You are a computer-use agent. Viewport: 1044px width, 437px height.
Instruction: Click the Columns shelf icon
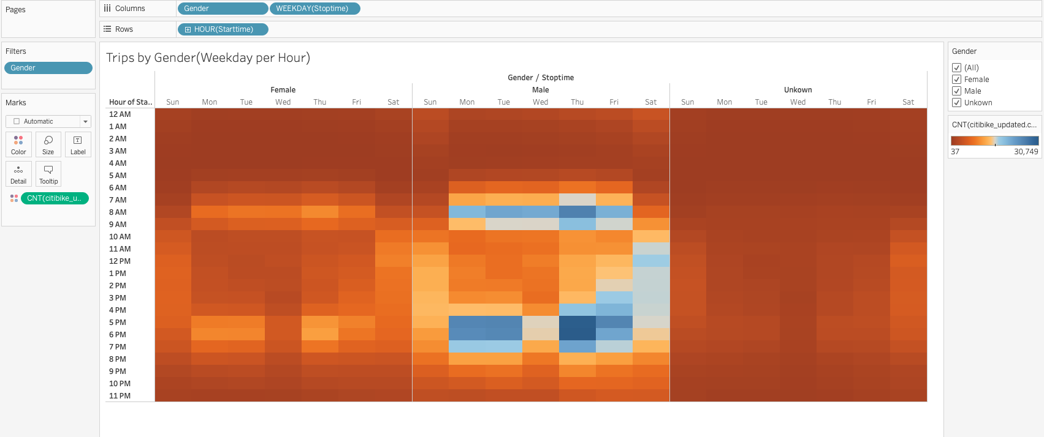pyautogui.click(x=107, y=9)
